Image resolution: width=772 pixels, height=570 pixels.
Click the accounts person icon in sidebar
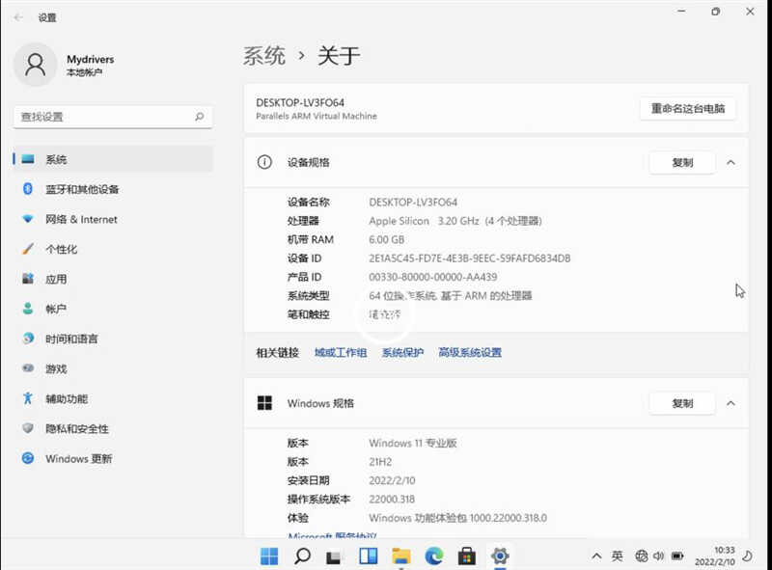coord(28,309)
